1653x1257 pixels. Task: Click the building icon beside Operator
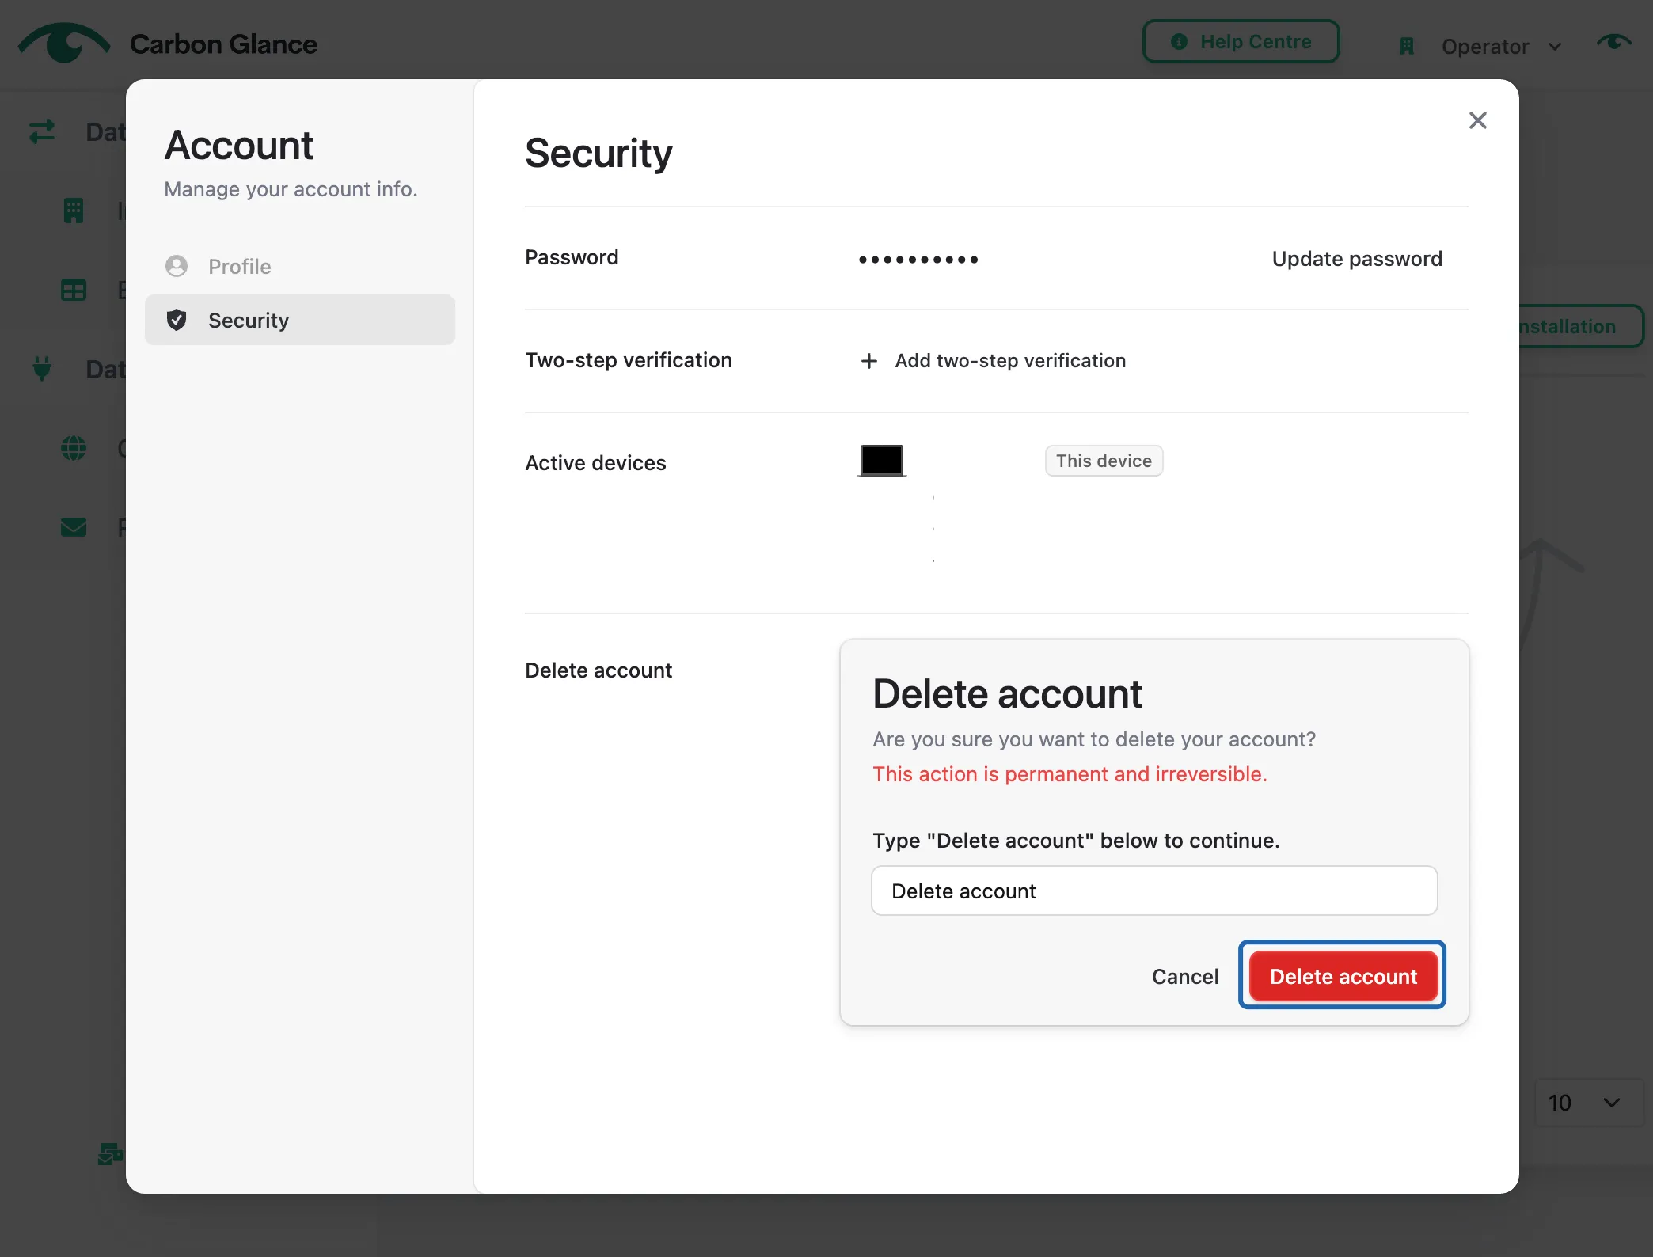tap(1406, 47)
